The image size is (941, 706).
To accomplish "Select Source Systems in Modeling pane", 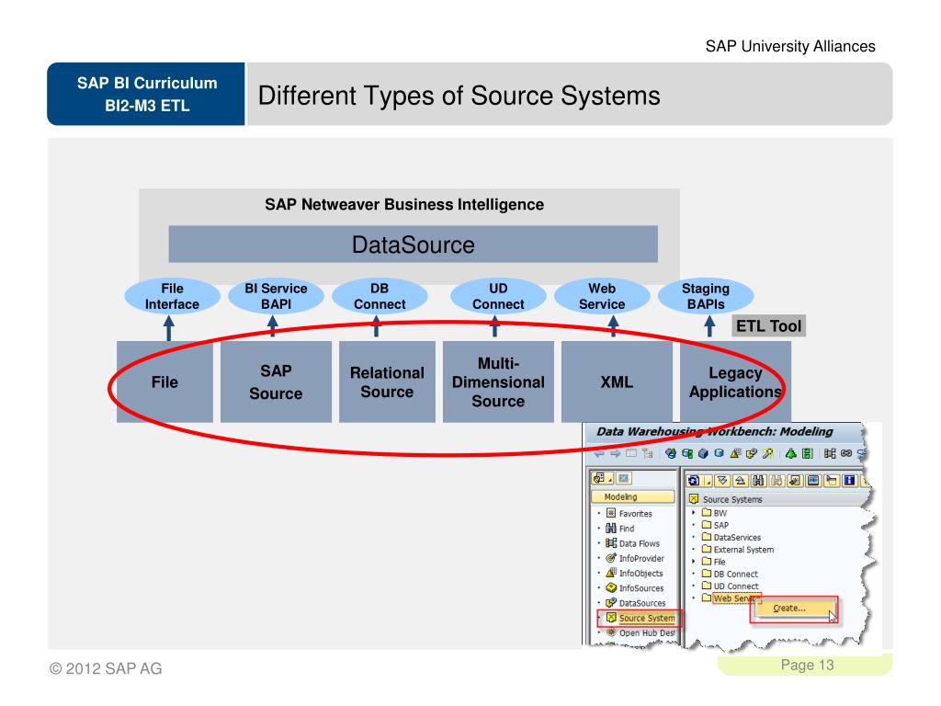I will point(641,618).
